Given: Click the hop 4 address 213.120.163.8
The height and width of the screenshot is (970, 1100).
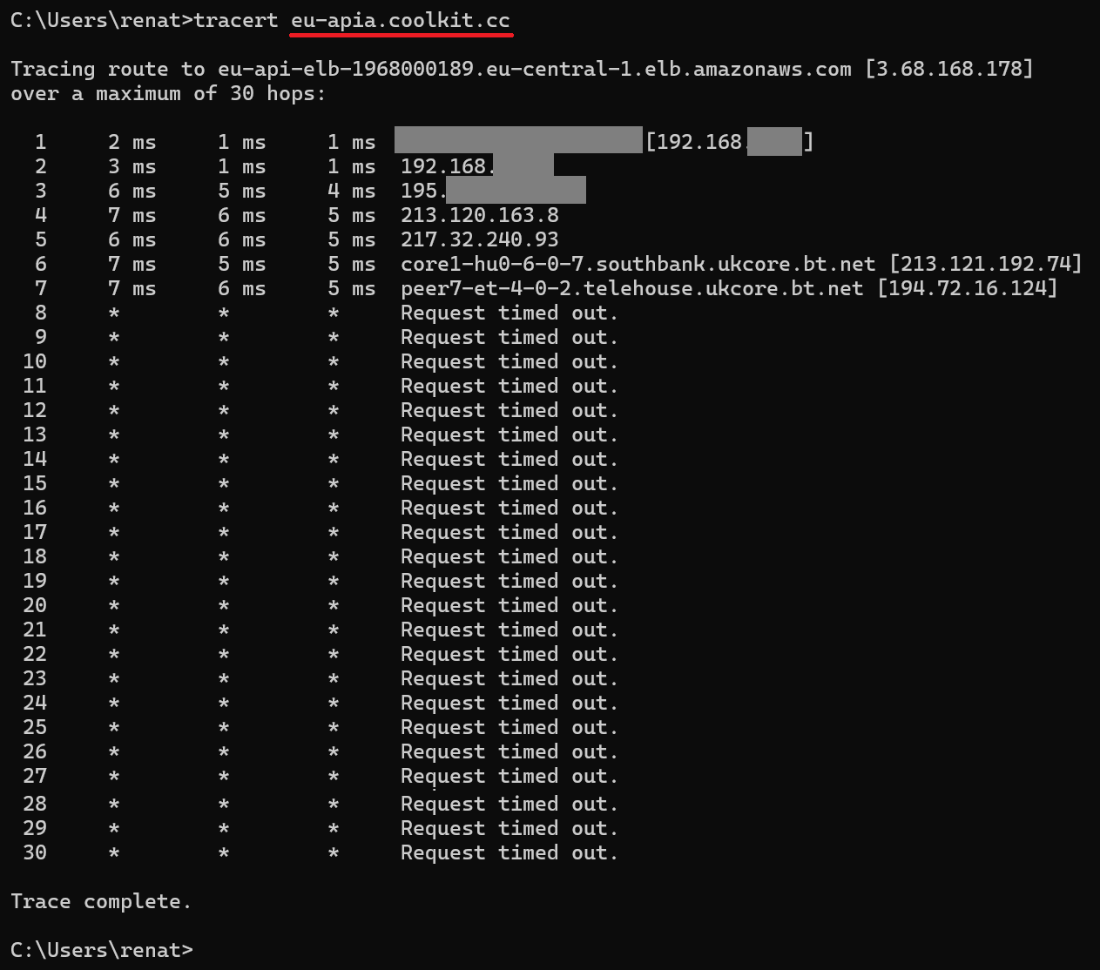Looking at the screenshot, I should click(x=479, y=215).
